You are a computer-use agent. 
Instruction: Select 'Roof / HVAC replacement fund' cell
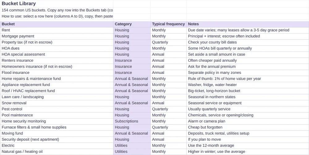tap(57, 91)
